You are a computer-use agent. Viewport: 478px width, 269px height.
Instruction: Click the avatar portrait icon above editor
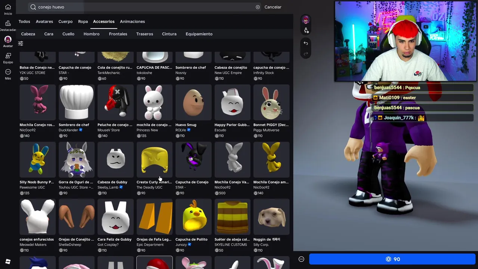tap(306, 20)
